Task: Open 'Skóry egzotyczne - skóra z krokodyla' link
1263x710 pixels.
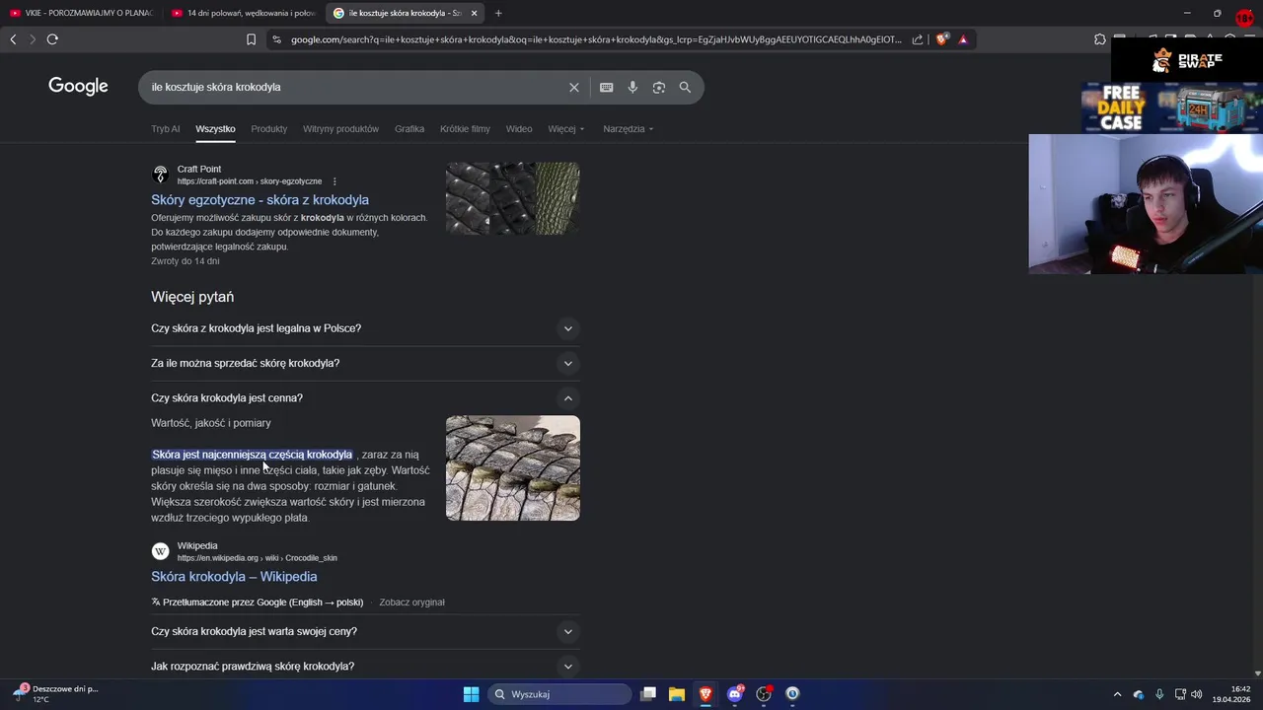Action: [260, 200]
